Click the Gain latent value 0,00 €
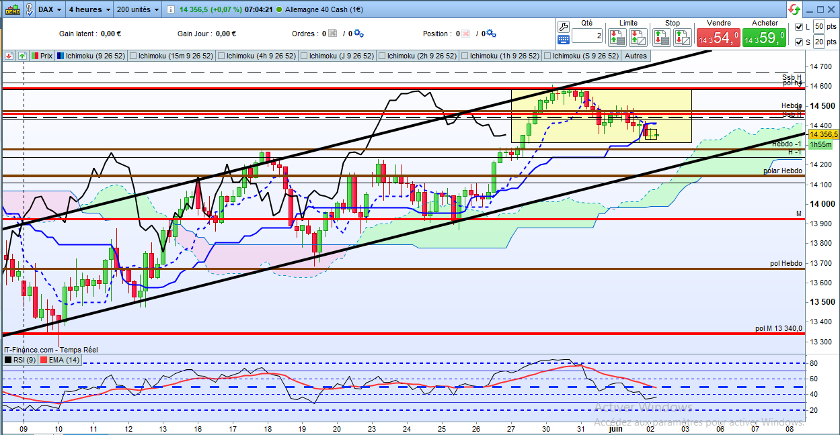This screenshot has width=840, height=435. point(110,34)
